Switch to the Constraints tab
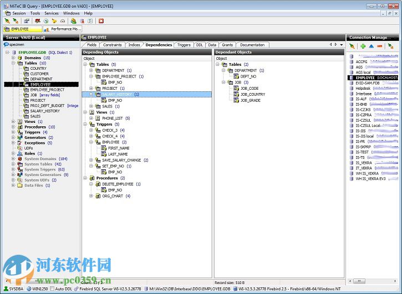 pos(113,45)
